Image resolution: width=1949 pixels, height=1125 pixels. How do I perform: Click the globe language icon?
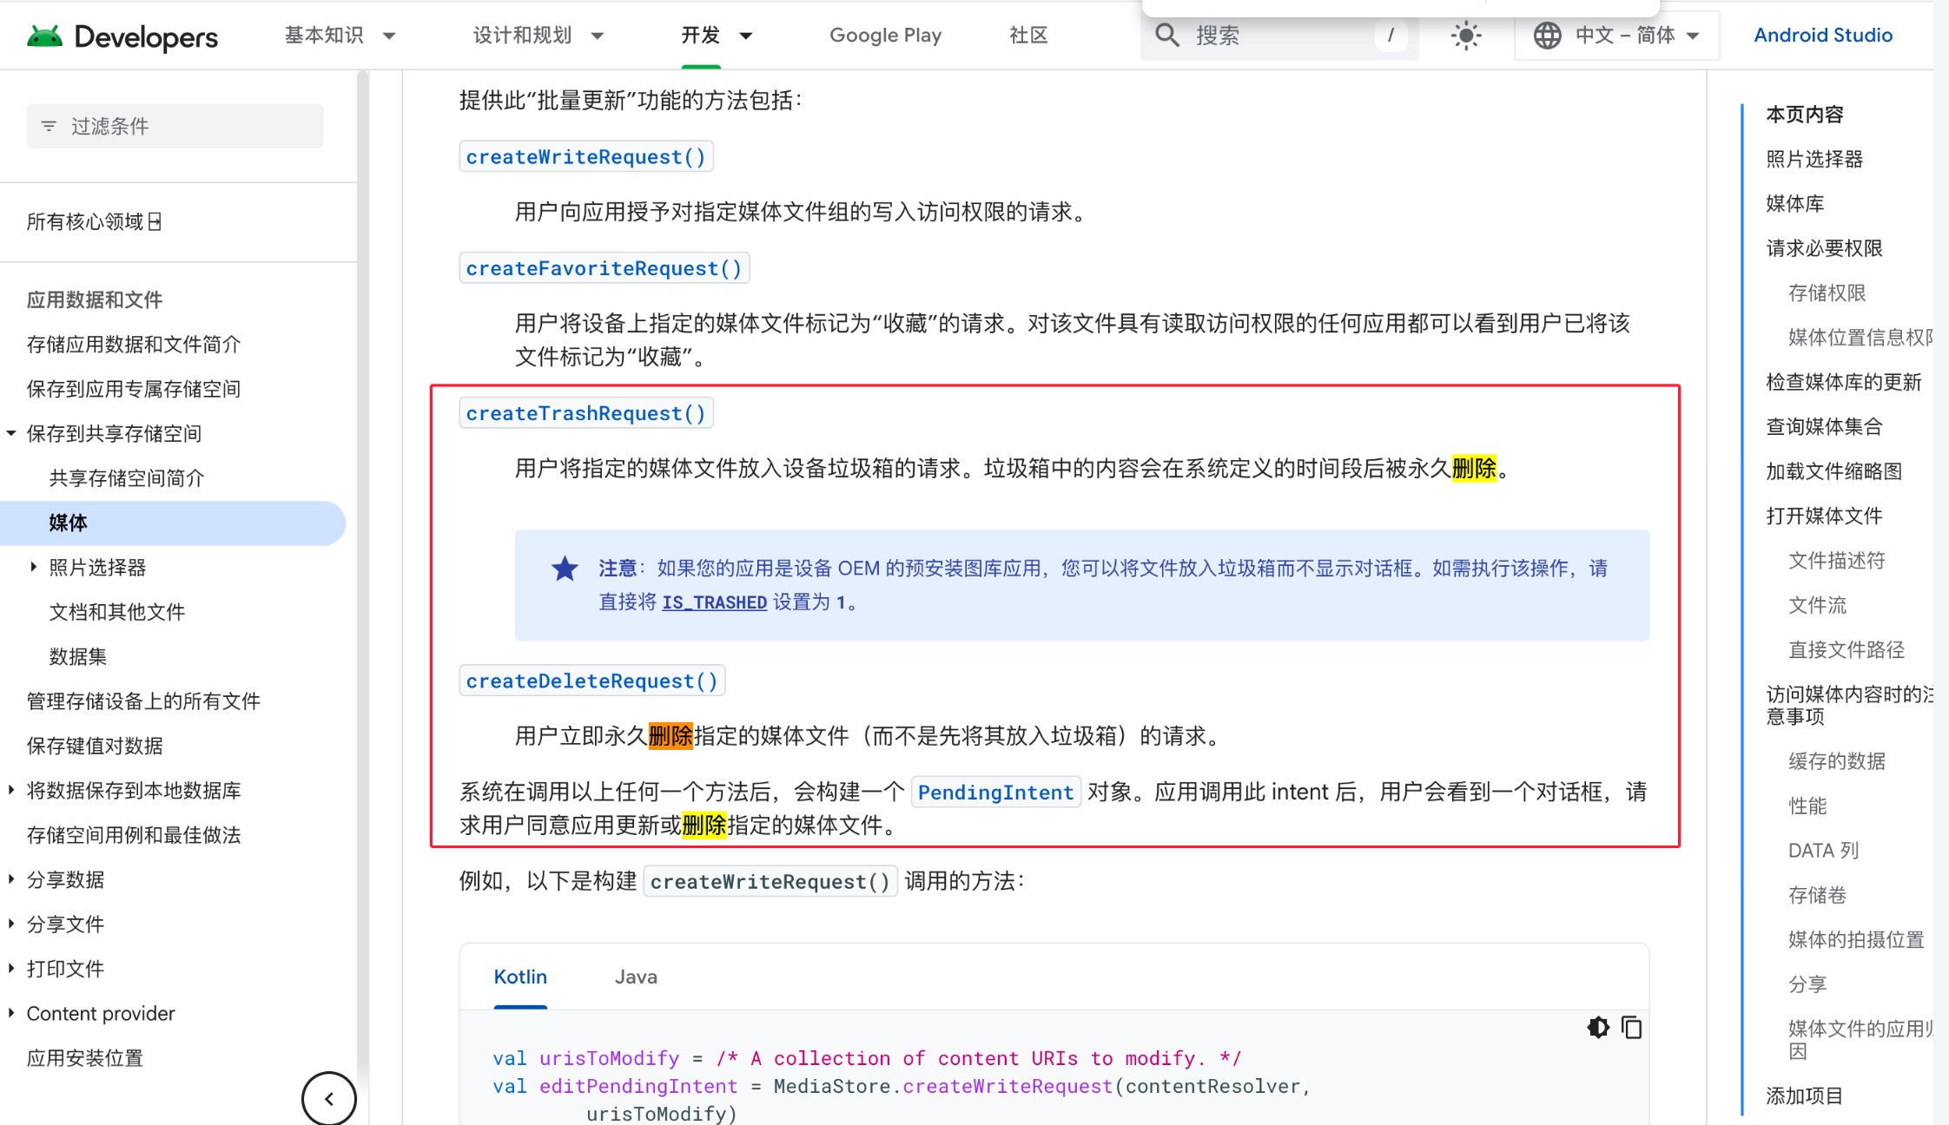1547,36
